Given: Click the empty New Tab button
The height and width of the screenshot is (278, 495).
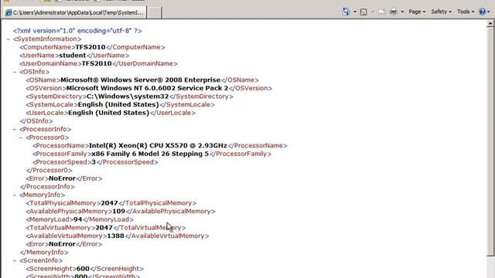Looking at the screenshot, I should click(x=155, y=12).
